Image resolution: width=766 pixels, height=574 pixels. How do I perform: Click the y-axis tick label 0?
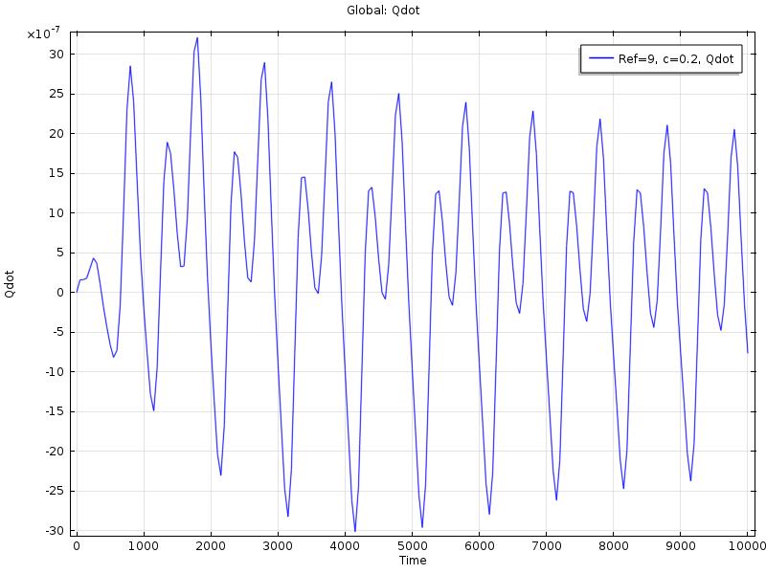[60, 292]
